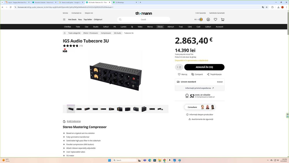
Task: Switch to the WhatsApp browser tab
Action: 125,2
